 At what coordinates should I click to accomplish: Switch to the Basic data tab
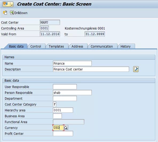tap(16, 46)
